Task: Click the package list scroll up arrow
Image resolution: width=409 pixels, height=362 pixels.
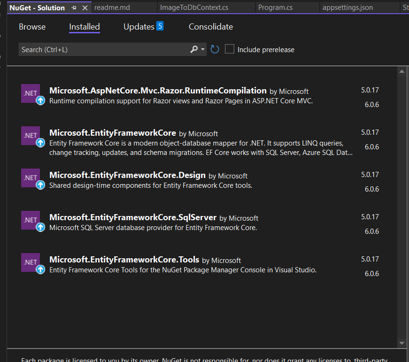Action: pyautogui.click(x=402, y=71)
